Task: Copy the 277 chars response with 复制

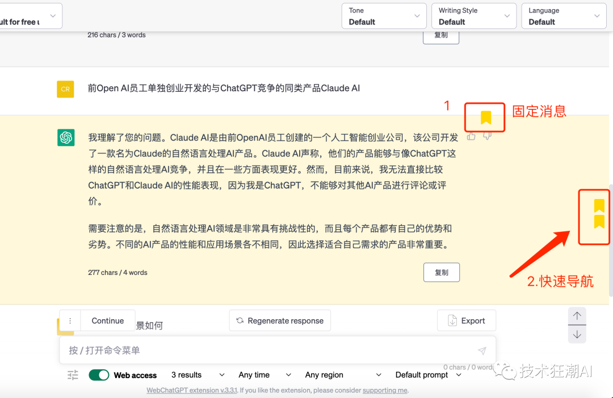Action: [442, 272]
